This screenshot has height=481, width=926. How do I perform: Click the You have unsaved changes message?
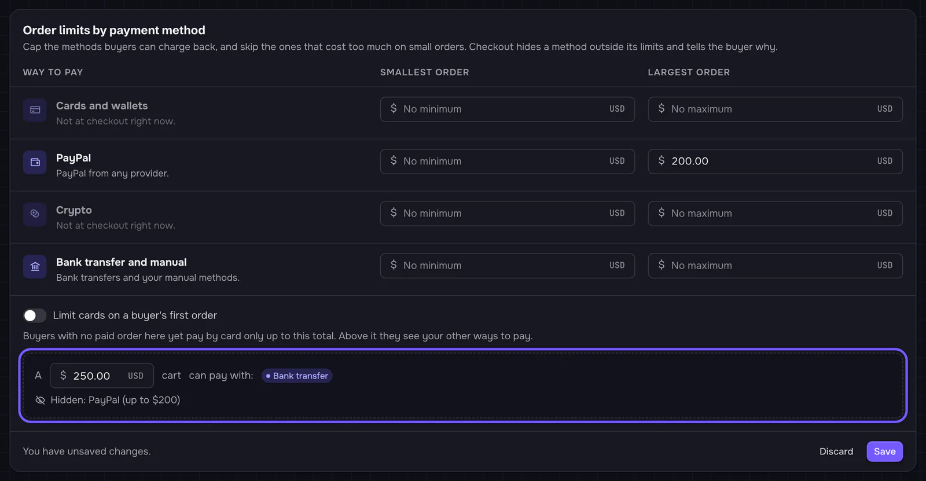point(87,451)
